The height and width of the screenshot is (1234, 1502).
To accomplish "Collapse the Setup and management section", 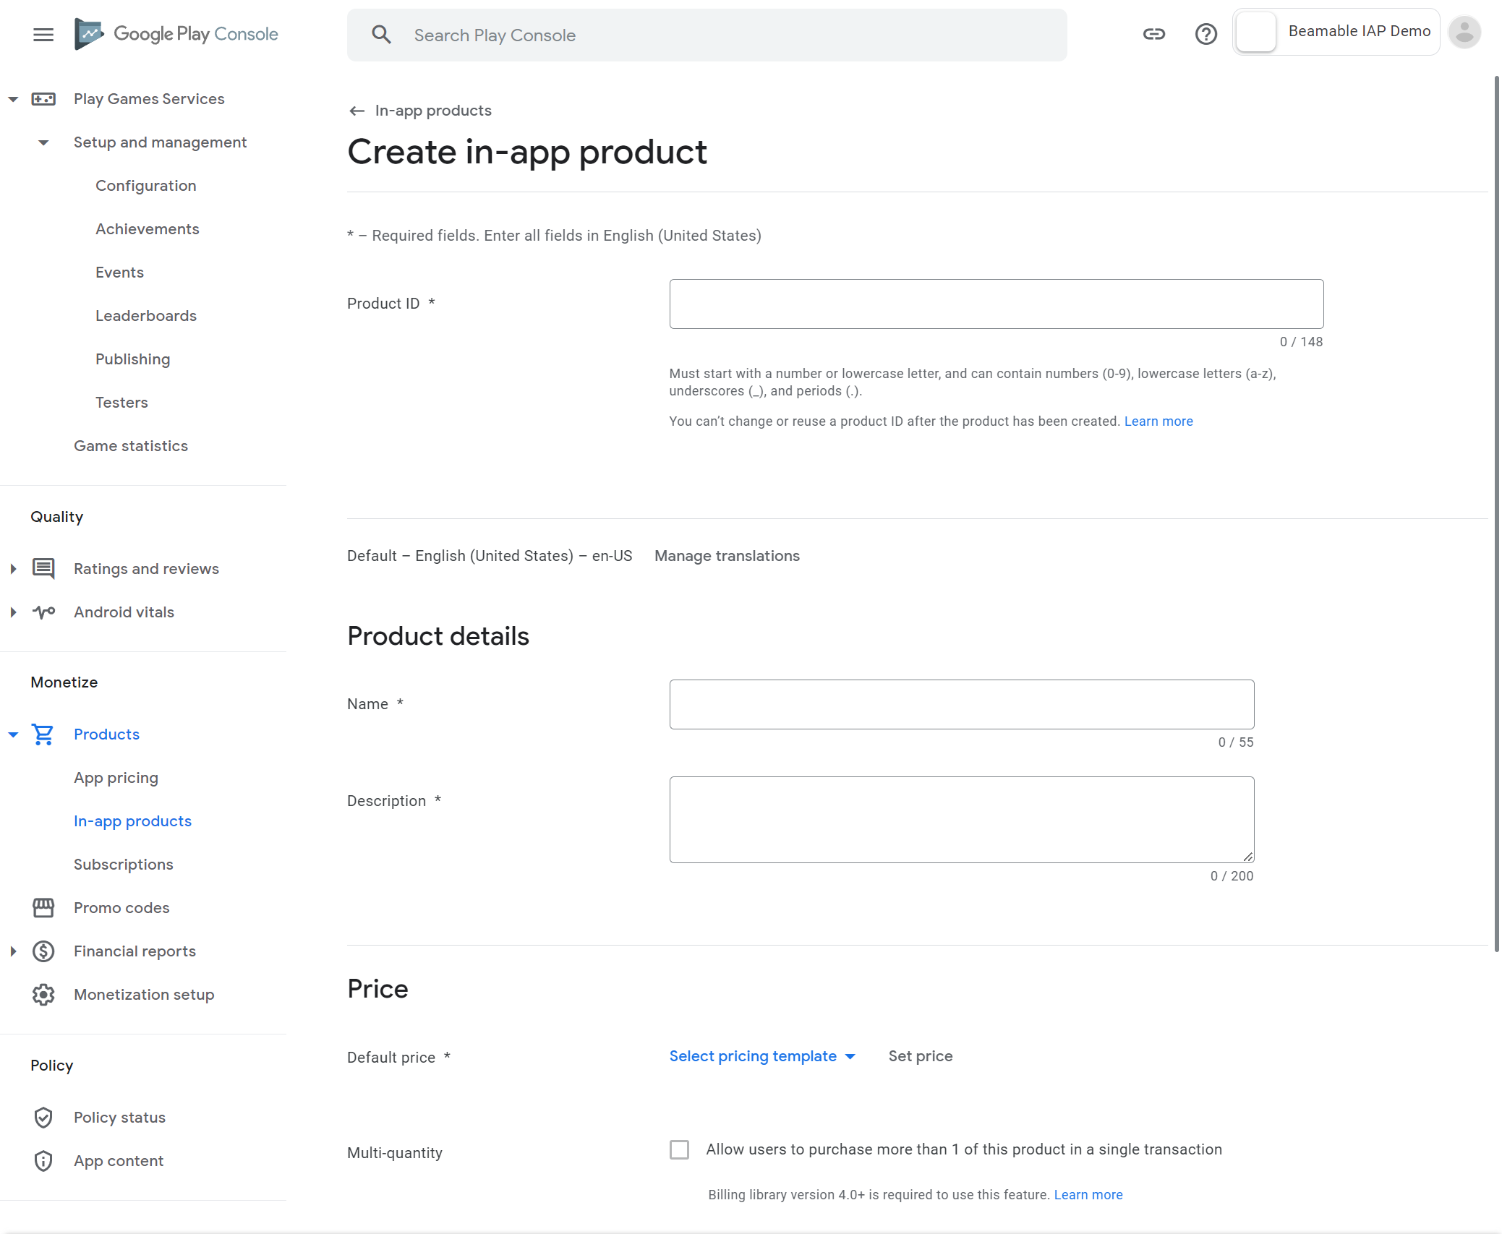I will pos(43,142).
